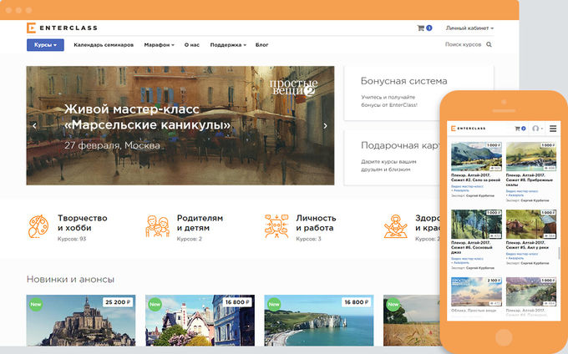This screenshot has height=354, width=568.
Task: Open Календарь семинаров page
Action: [104, 44]
